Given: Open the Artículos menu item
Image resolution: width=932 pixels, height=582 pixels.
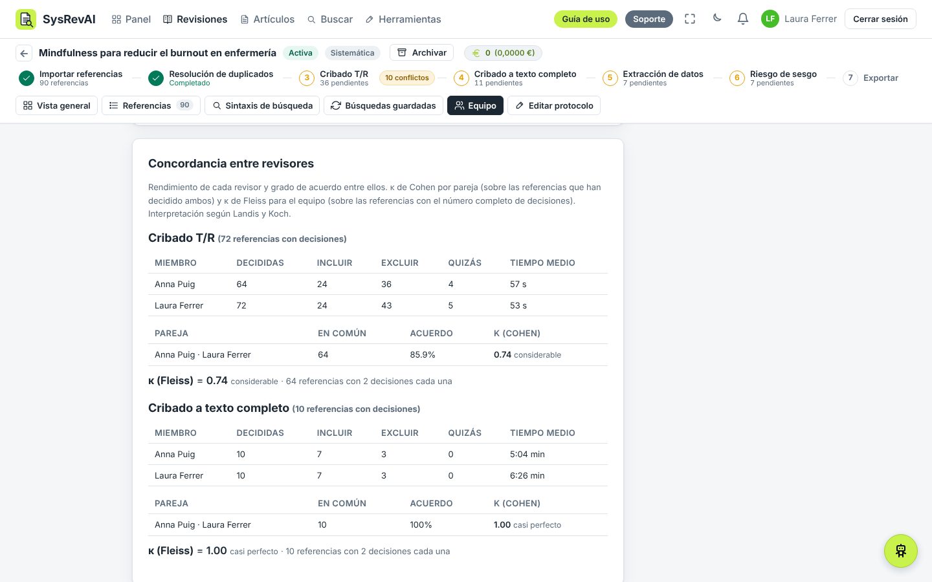Looking at the screenshot, I should coord(267,19).
